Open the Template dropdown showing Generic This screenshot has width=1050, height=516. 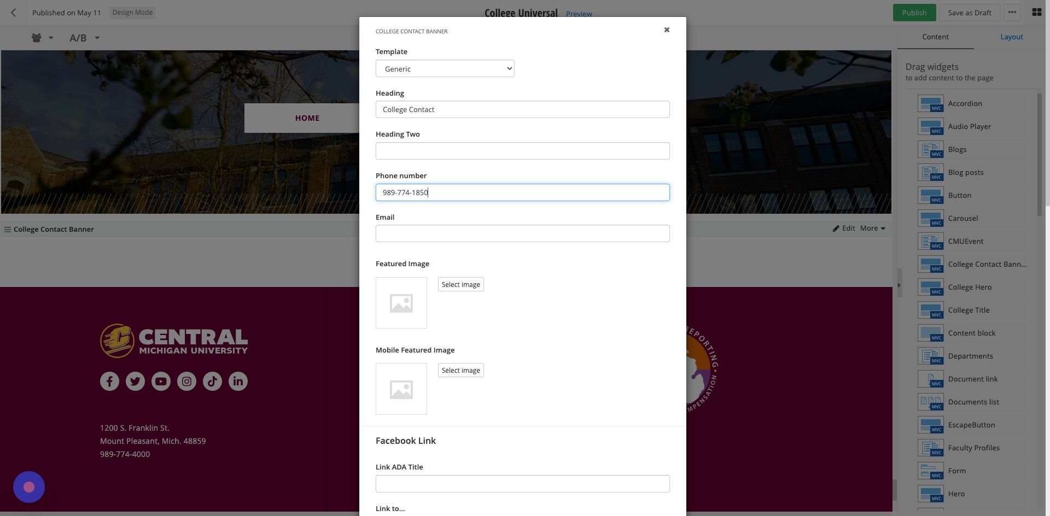(445, 68)
